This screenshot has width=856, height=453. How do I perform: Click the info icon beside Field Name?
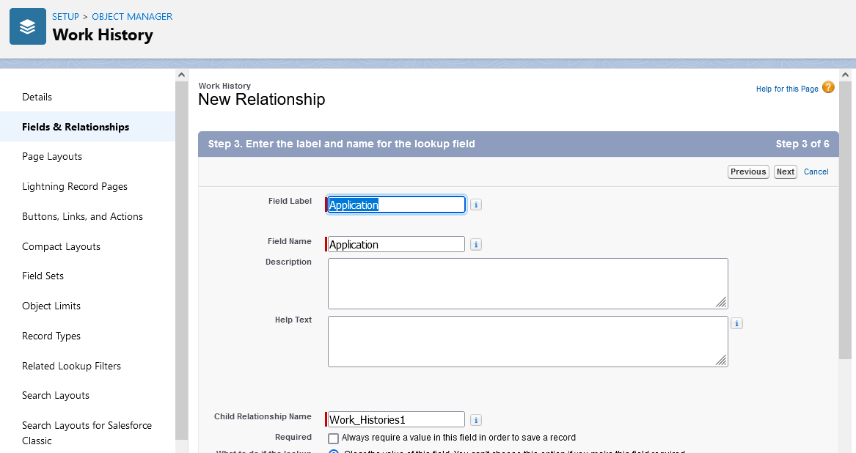tap(476, 245)
